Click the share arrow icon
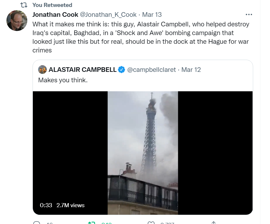270x224 pixels. point(213,223)
